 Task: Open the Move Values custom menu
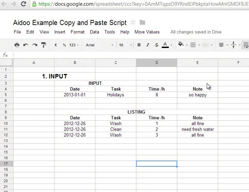[x=147, y=32]
